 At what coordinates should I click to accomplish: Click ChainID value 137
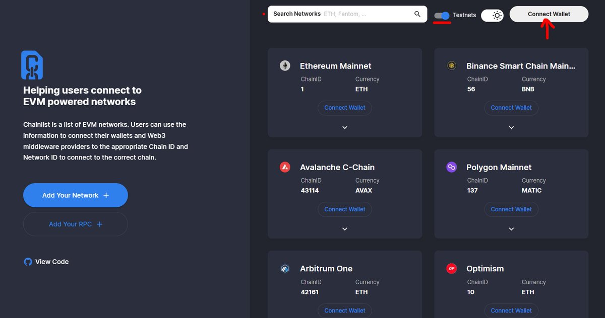click(472, 191)
